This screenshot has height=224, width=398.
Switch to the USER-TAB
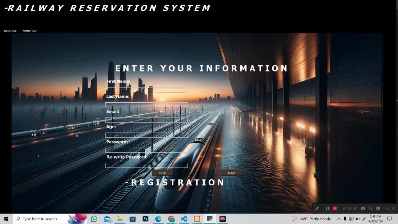10,31
